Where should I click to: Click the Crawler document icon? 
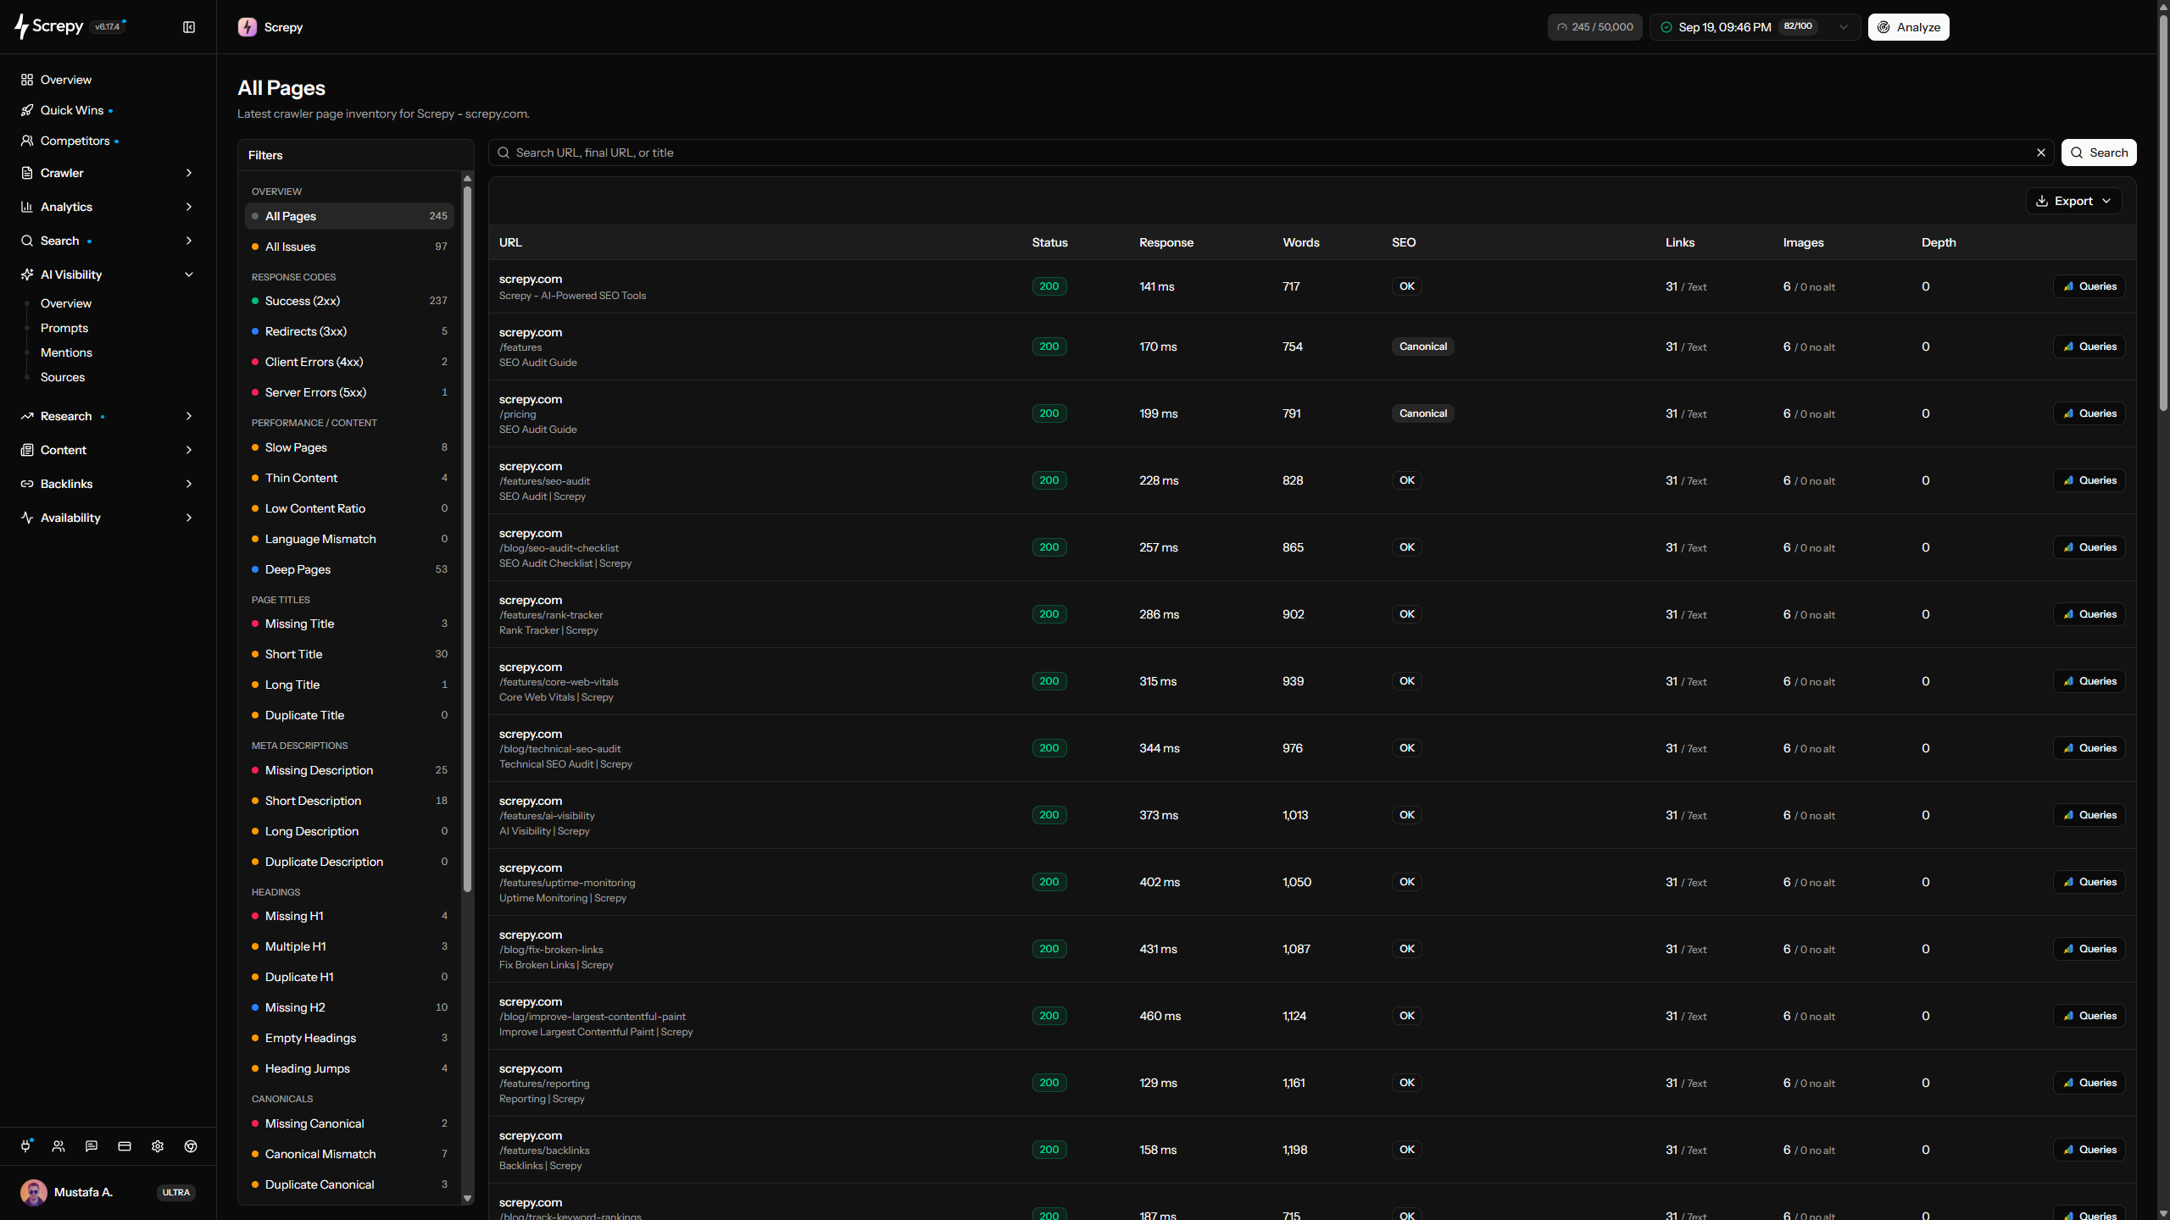point(27,173)
